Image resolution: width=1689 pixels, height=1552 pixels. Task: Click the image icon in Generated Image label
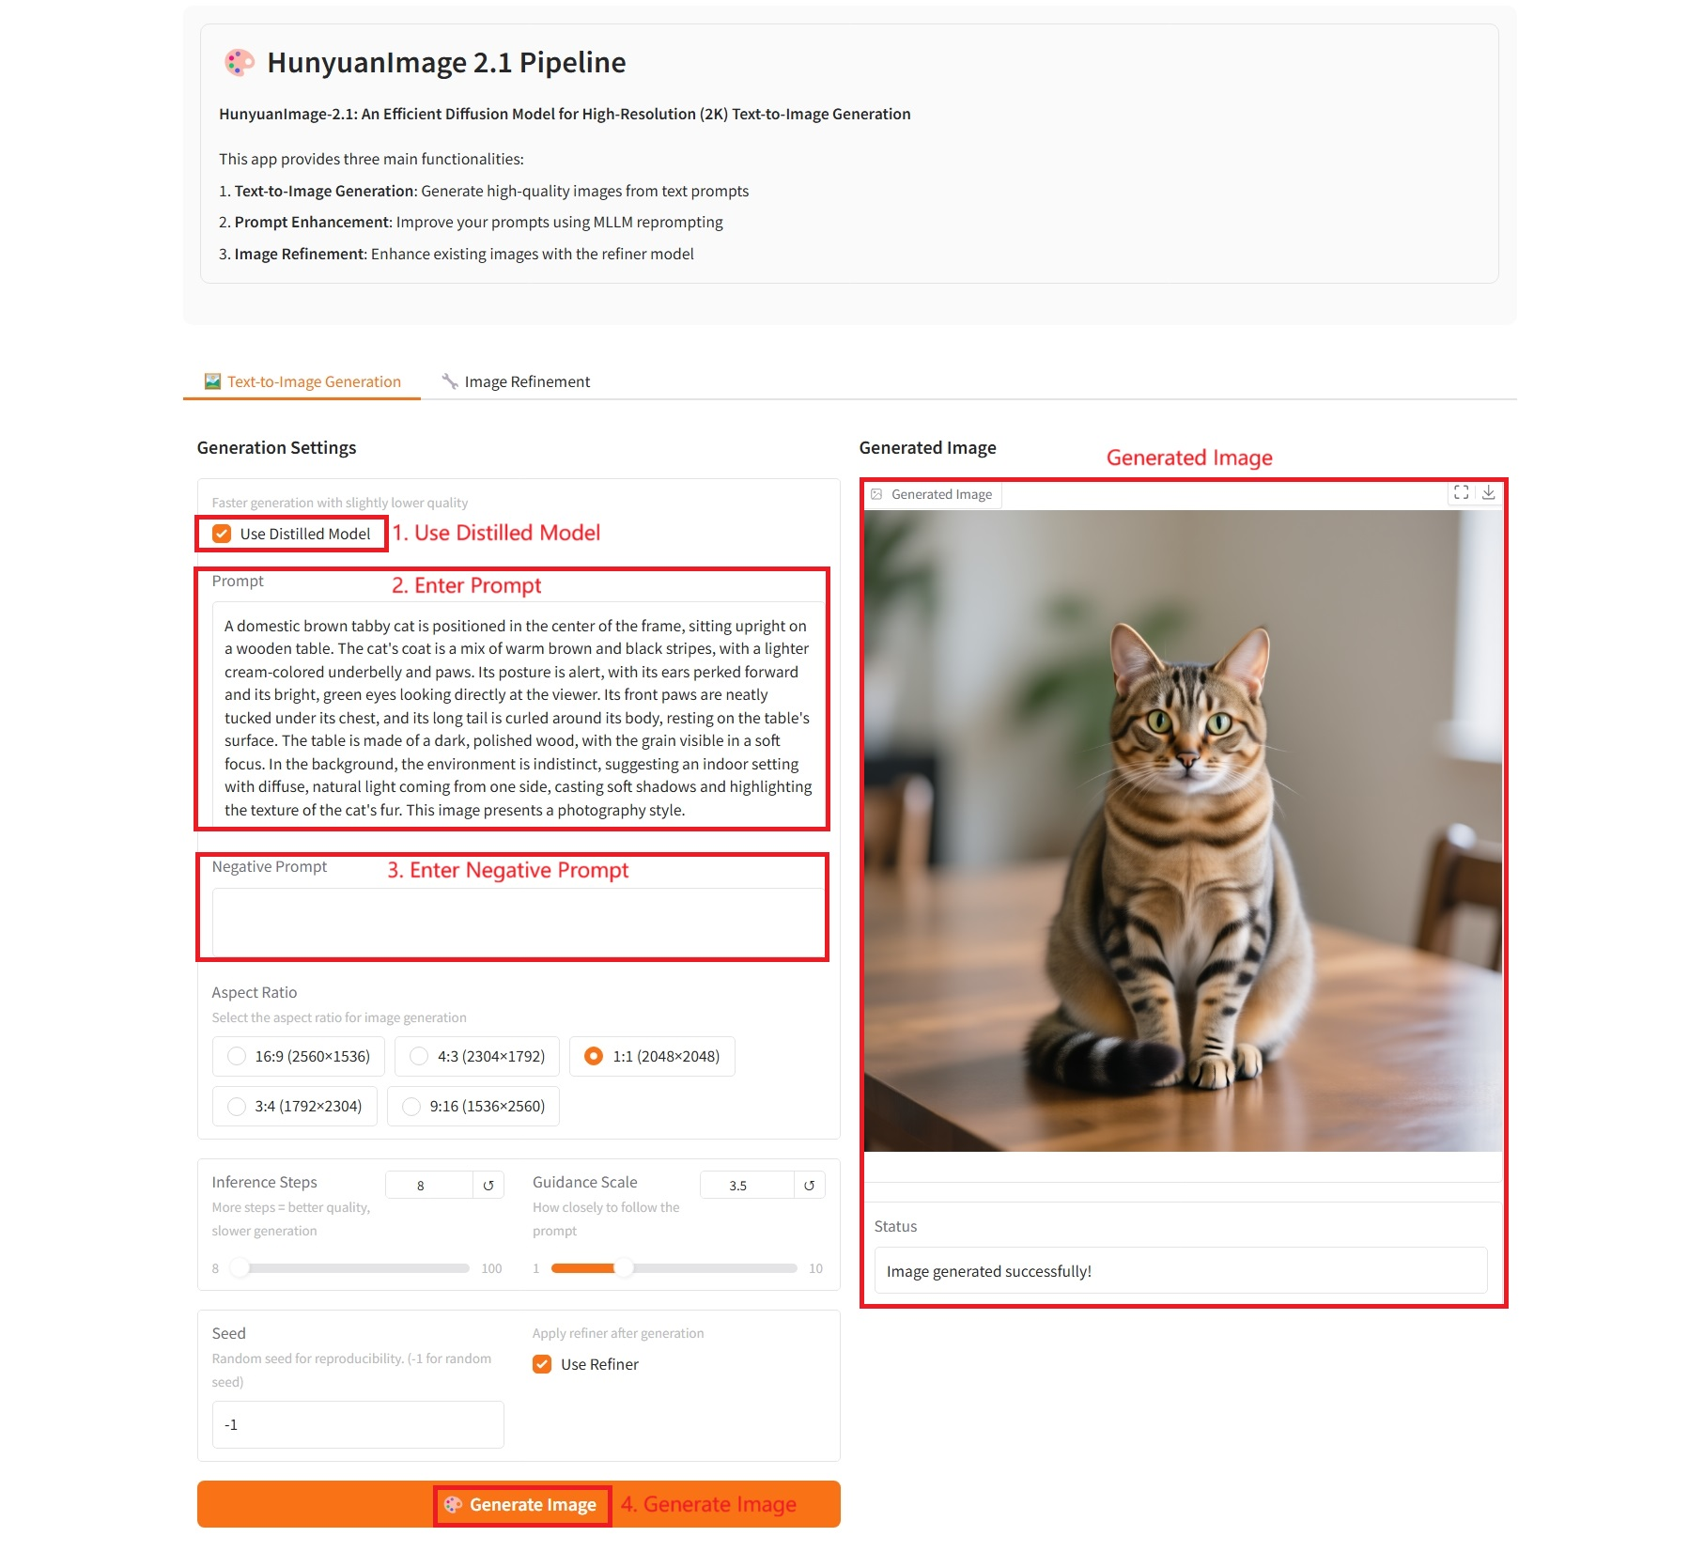pos(876,494)
